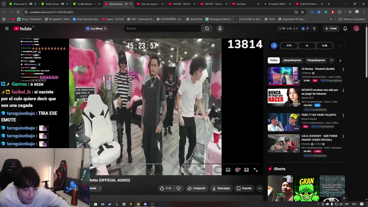Viewport: 368px width, 207px height.
Task: Toggle autoplay switch in player
Action: (x=218, y=170)
